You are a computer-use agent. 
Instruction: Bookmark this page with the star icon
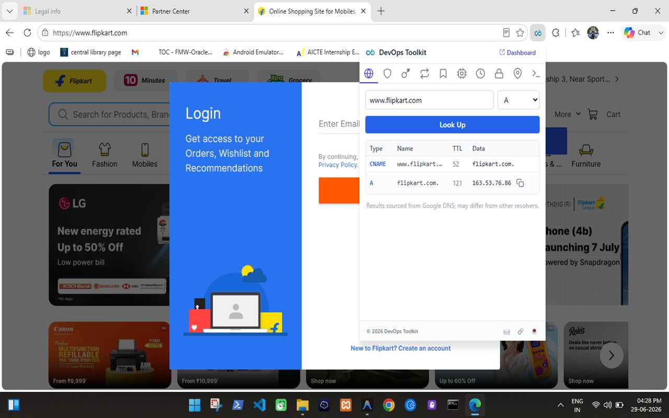520,33
